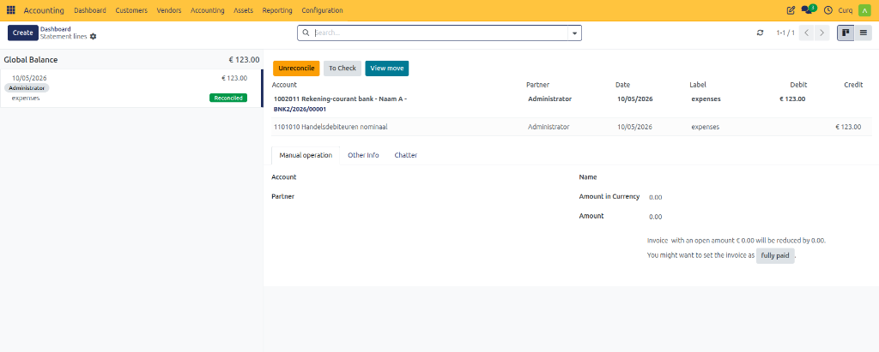Switch to the Other Info tab
This screenshot has width=879, height=352.
(x=363, y=156)
